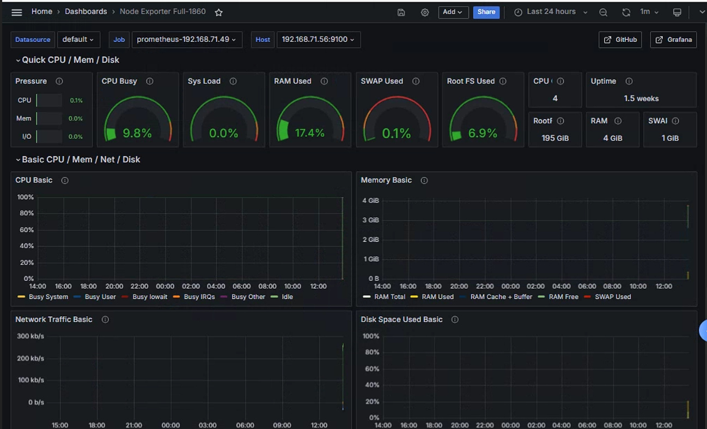Open the hamburger navigation menu
This screenshot has height=429, width=707.
pos(16,12)
